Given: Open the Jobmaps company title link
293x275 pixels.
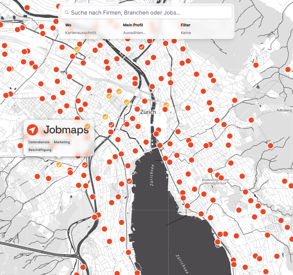Looking at the screenshot, I should click(66, 130).
